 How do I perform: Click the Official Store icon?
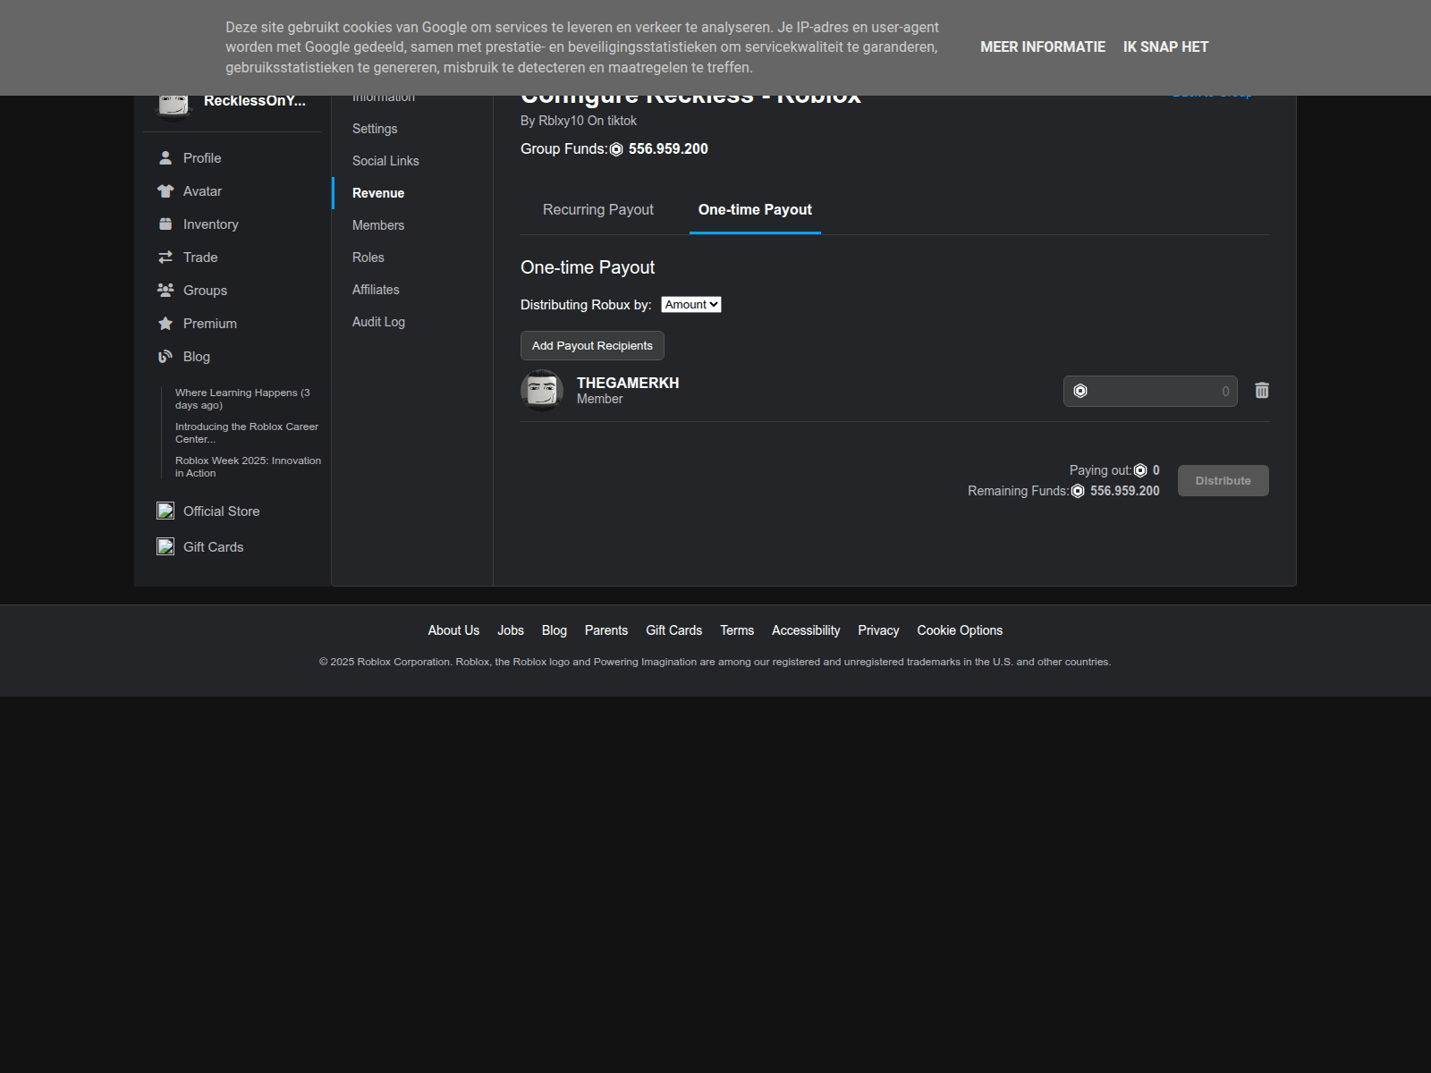(165, 511)
